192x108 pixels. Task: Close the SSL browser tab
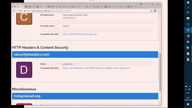point(136,7)
